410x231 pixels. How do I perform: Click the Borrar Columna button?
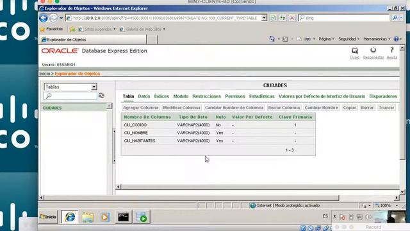(284, 108)
